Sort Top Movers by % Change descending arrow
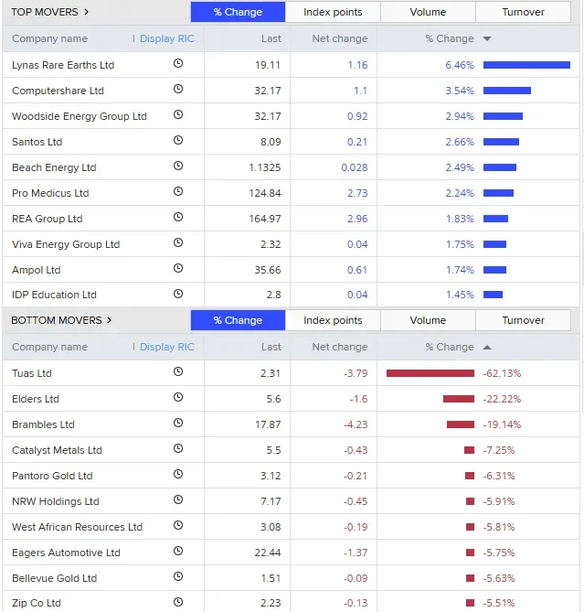 tap(487, 38)
